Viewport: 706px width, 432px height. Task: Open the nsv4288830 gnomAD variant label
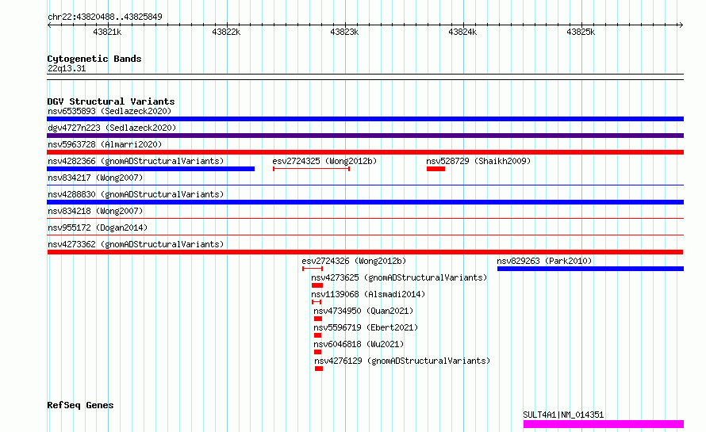click(136, 194)
